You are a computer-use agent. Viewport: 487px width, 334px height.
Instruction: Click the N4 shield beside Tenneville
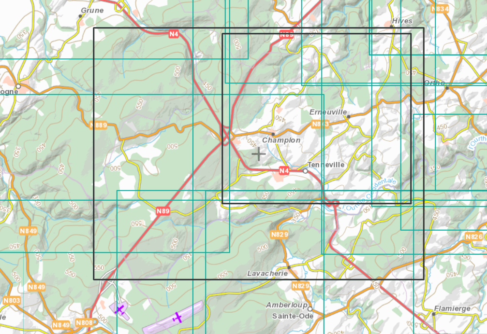coord(284,170)
